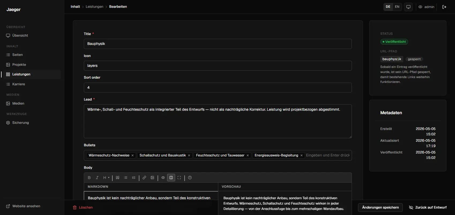Click the Bullets tag entry field
455x215 pixels.
(x=328, y=155)
